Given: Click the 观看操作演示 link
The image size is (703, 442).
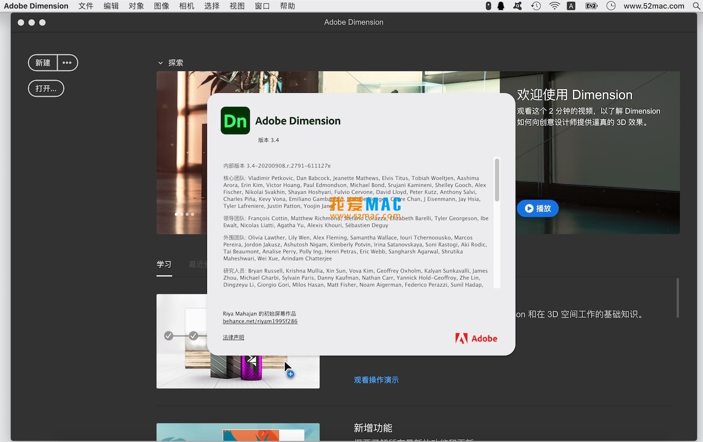Looking at the screenshot, I should 376,379.
